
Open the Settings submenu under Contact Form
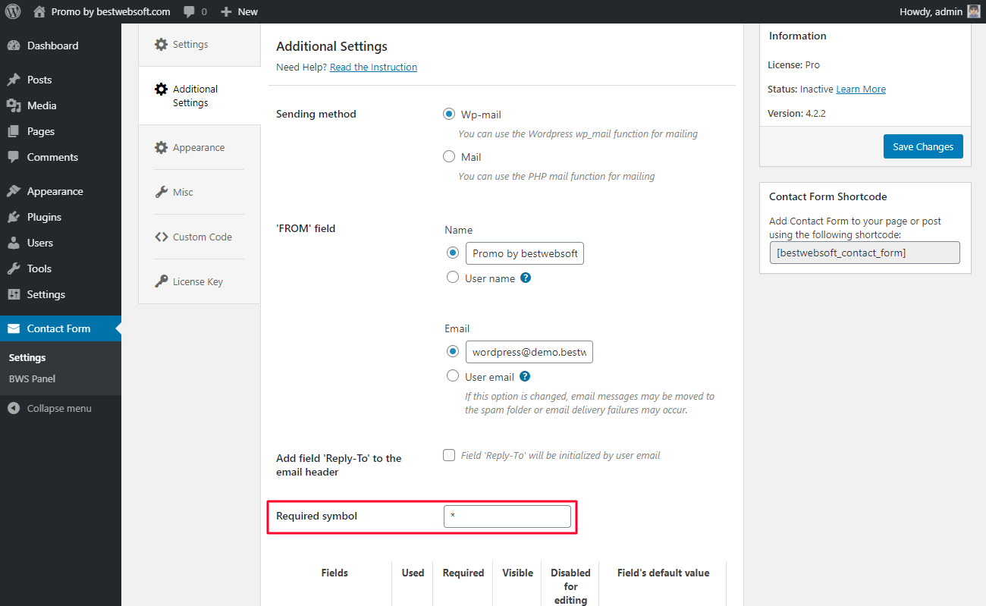click(61, 357)
